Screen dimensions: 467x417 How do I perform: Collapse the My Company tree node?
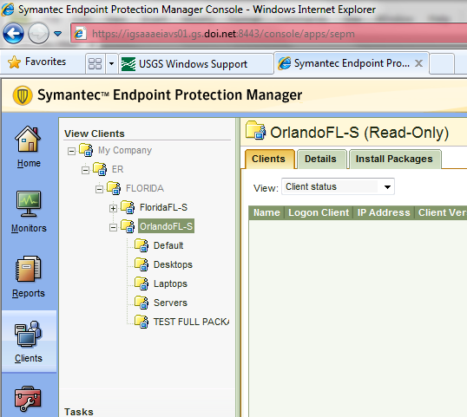pyautogui.click(x=71, y=151)
